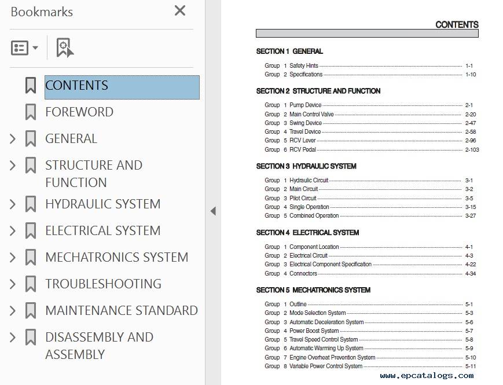This screenshot has width=503, height=385.
Task: Click the bookmark icon beside GENERAL
Action: (x=31, y=138)
